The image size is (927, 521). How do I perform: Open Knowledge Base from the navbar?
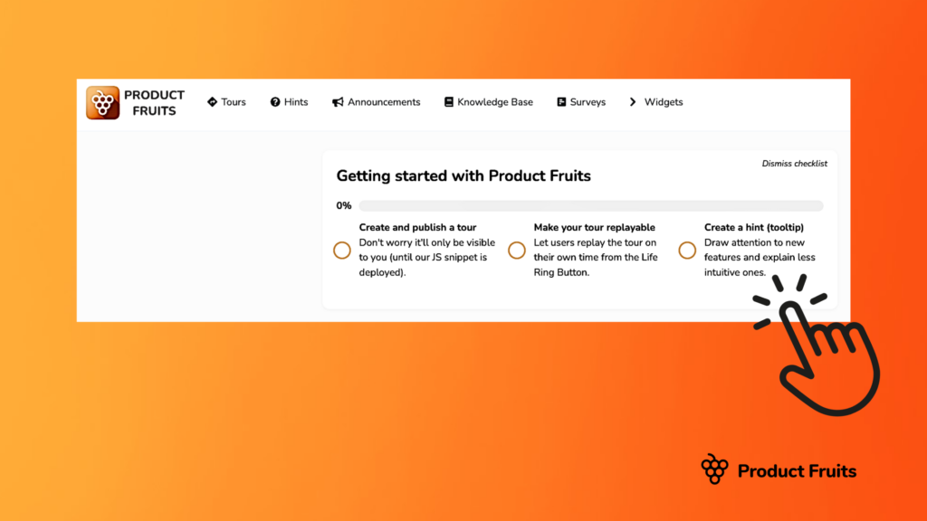pyautogui.click(x=495, y=101)
